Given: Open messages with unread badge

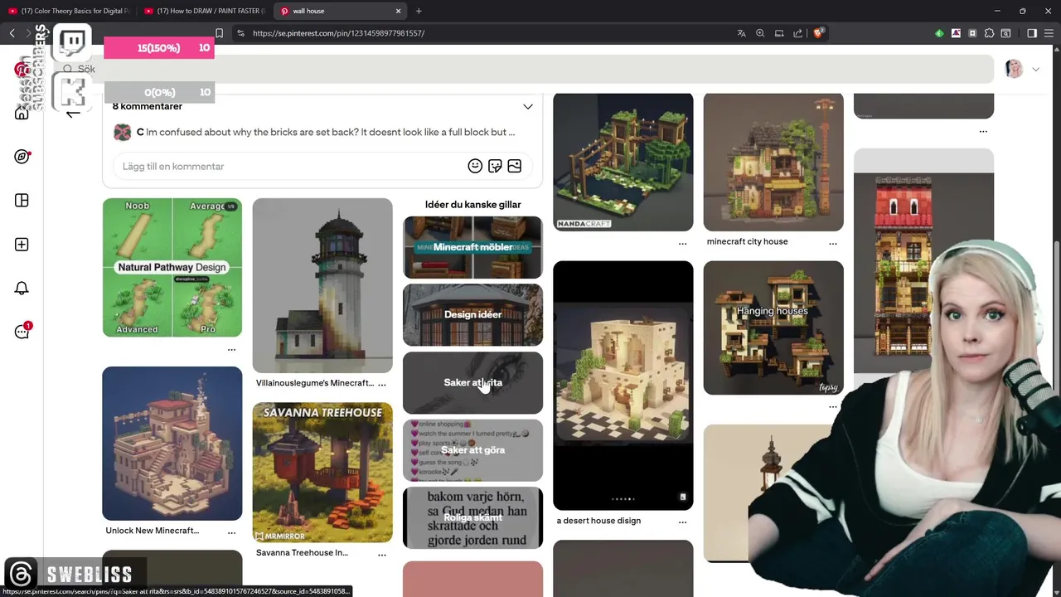Looking at the screenshot, I should point(22,332).
